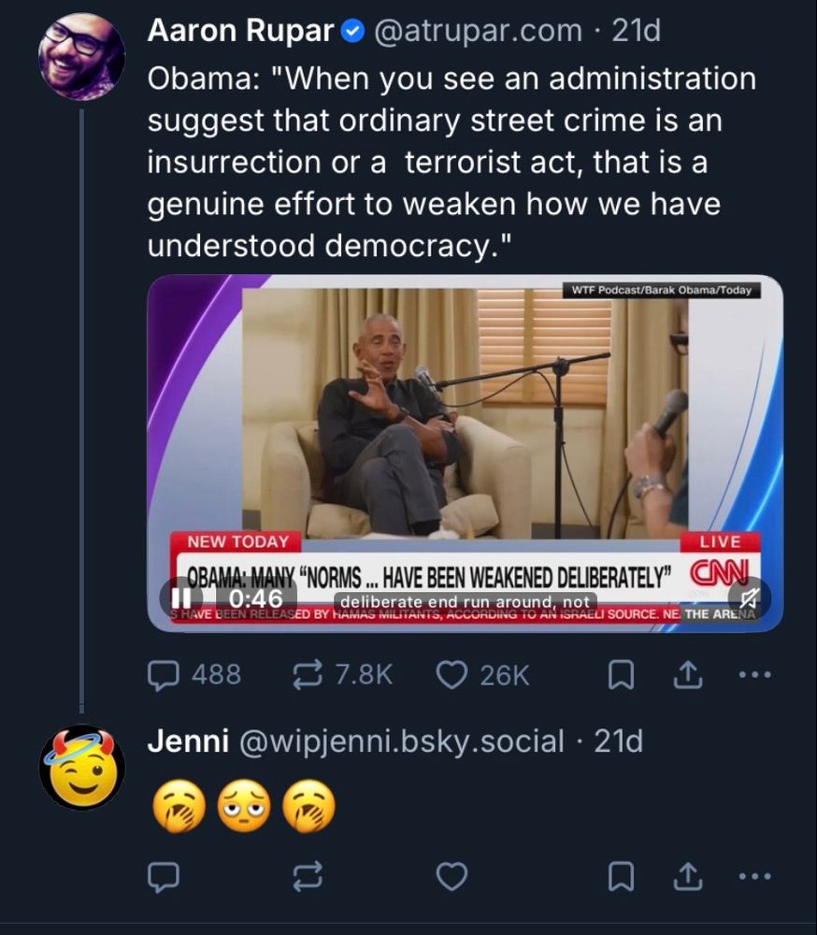Unmute the video sound

tap(748, 596)
